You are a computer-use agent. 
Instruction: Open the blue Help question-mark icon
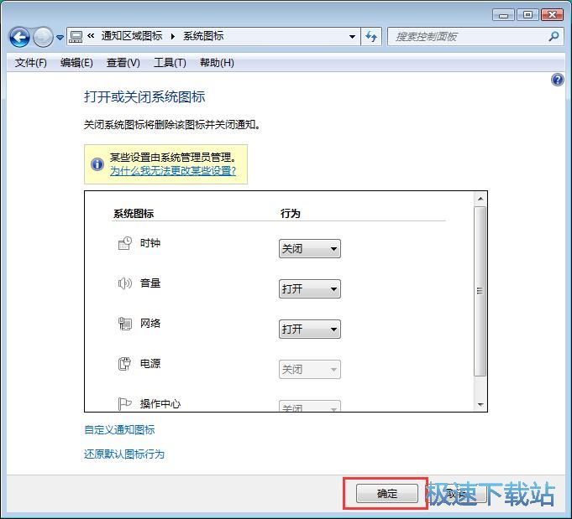[x=558, y=79]
